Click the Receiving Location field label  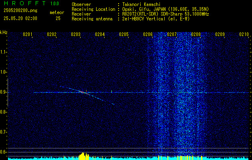point(93,9)
